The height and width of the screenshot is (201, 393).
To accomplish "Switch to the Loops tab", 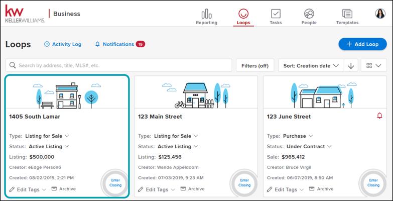I will tap(243, 16).
